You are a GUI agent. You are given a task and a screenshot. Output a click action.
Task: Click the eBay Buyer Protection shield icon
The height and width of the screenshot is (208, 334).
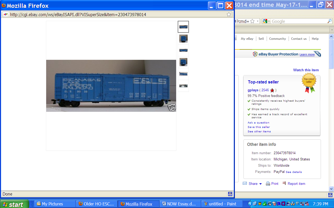[x=255, y=54]
